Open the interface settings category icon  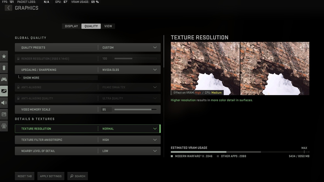tap(4, 114)
